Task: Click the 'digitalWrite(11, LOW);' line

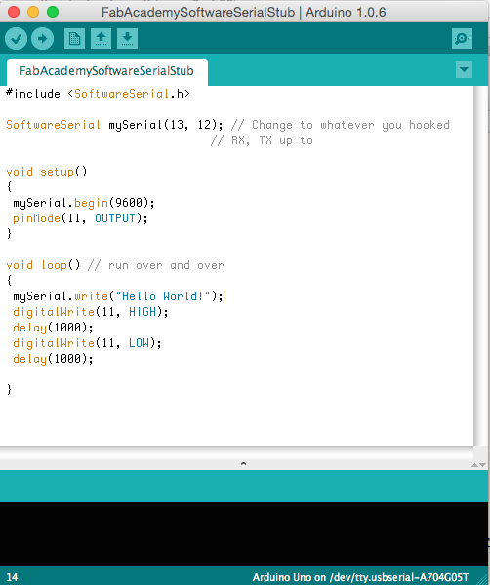Action: [x=87, y=343]
